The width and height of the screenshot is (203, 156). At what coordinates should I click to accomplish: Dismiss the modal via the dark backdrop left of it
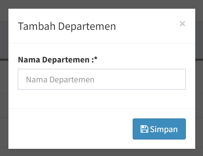(x=4, y=78)
